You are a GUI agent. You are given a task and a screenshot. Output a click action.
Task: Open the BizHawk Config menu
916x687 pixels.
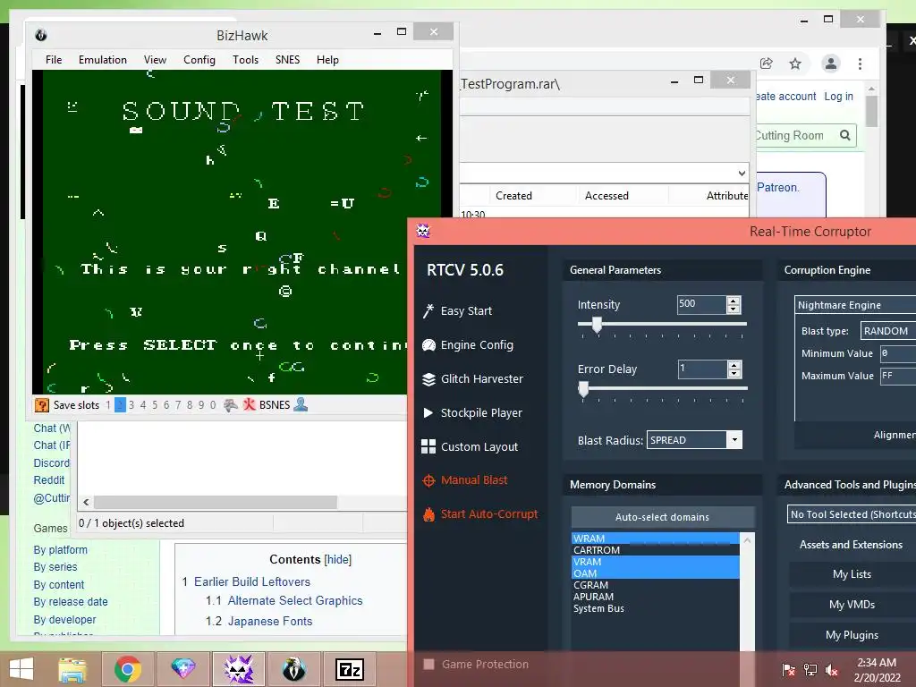pyautogui.click(x=199, y=60)
